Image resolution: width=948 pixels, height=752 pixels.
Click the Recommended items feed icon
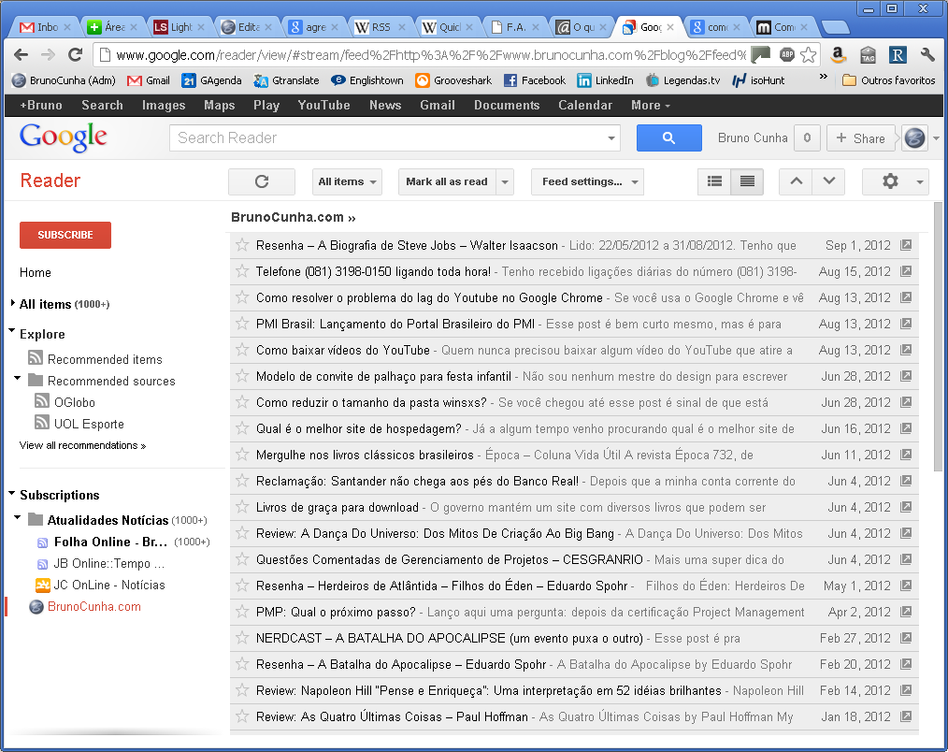[36, 358]
